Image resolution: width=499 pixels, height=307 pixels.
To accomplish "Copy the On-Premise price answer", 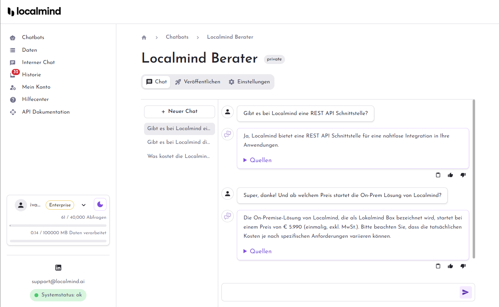I will pos(438,266).
